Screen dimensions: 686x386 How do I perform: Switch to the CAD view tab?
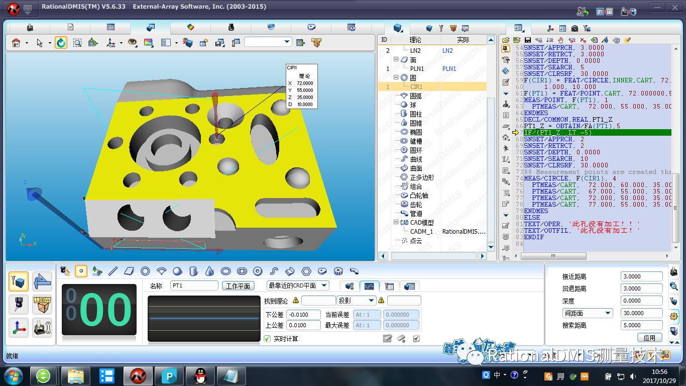(151, 27)
